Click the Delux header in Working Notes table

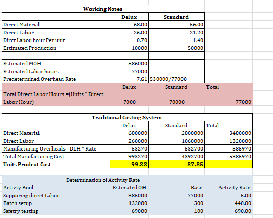tap(129, 17)
